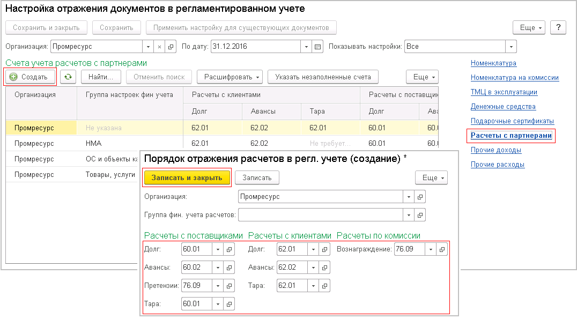
Task: Open the Подарочные сертификаты link
Action: point(512,121)
